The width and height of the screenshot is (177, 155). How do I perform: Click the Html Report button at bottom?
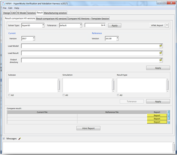click(88, 128)
